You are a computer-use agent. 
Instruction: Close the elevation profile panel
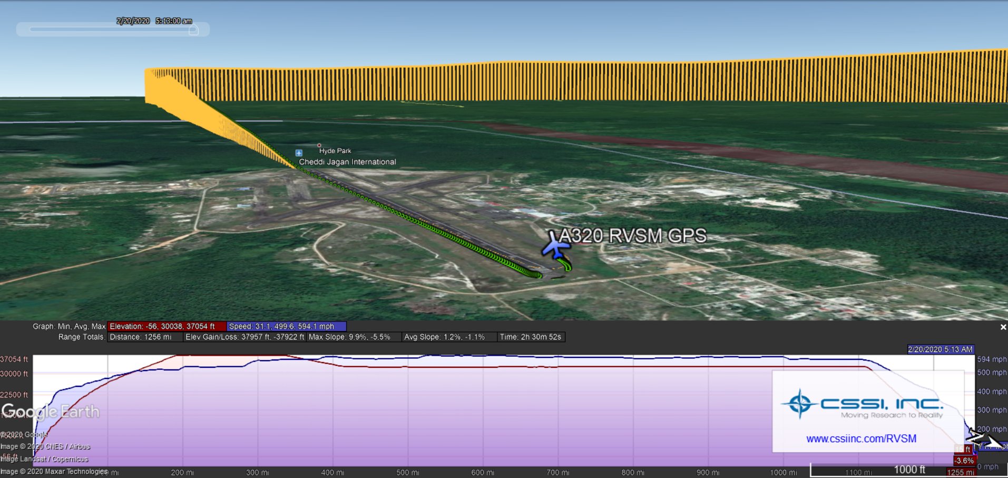click(x=1003, y=327)
